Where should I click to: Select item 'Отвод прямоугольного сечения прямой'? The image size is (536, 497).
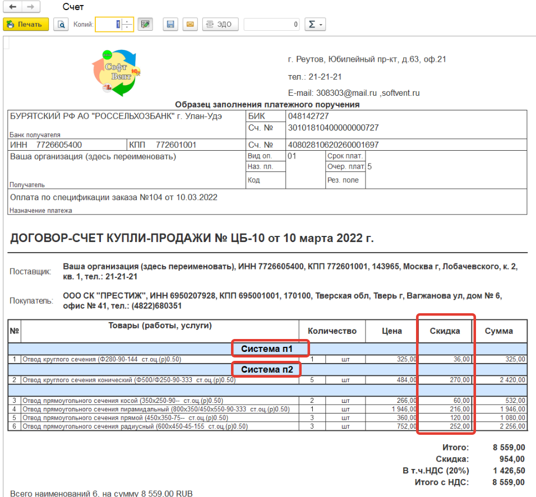coord(126,418)
